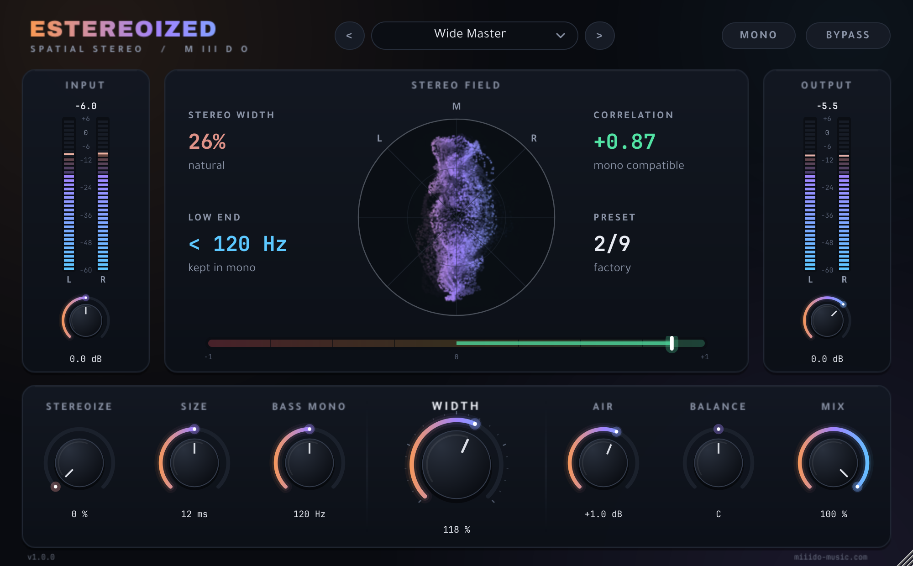The height and width of the screenshot is (566, 913).
Task: Click the ESTEREOIZED logo
Action: 123,29
